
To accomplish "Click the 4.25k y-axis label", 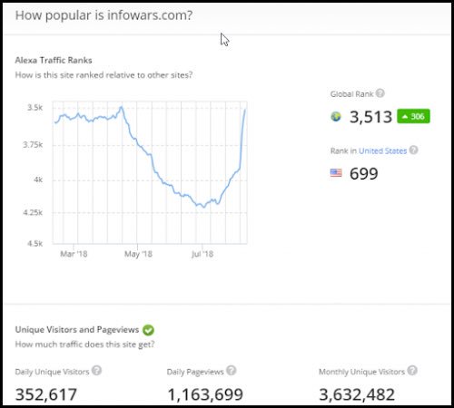I will pos(33,213).
